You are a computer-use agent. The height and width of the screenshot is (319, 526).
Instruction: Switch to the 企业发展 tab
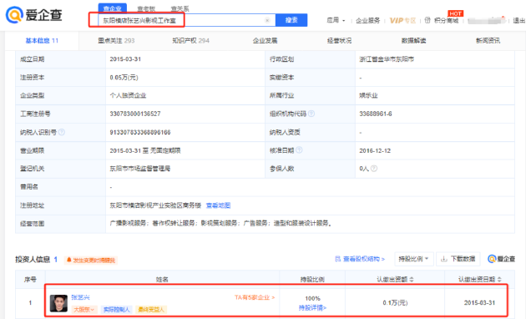click(x=265, y=41)
